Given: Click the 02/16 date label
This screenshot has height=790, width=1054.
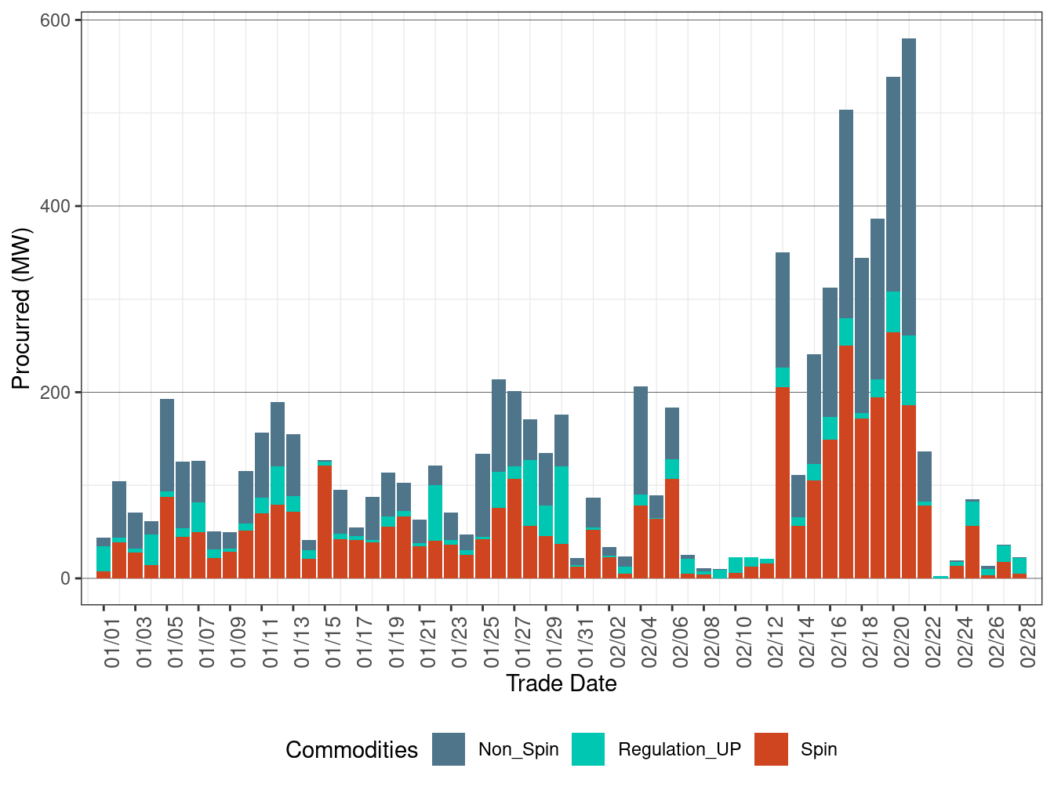Looking at the screenshot, I should coord(839,643).
